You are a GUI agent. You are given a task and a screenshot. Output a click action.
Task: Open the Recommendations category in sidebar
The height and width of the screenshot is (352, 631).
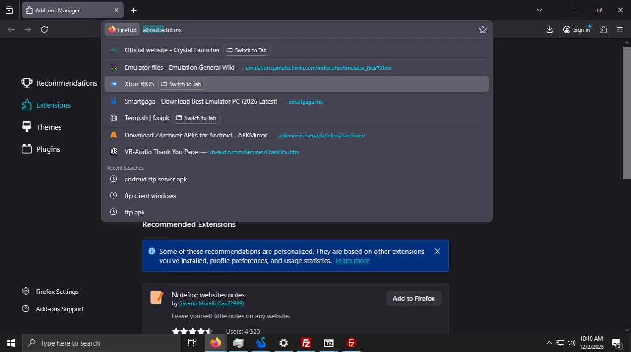[x=60, y=83]
